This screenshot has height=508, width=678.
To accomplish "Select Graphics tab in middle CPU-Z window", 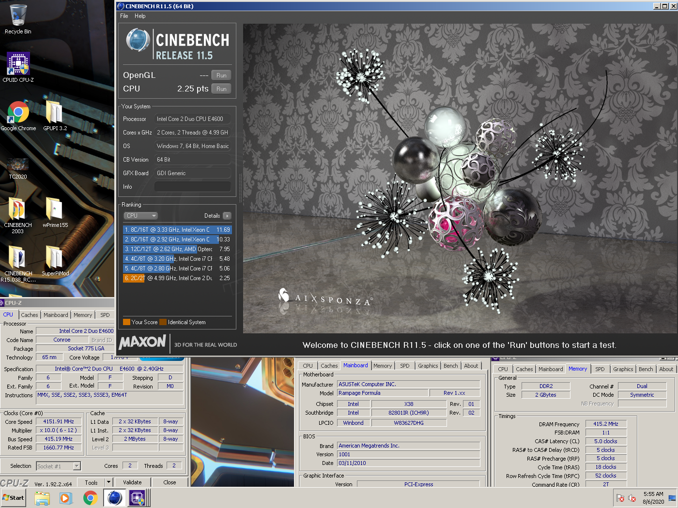I will point(428,366).
